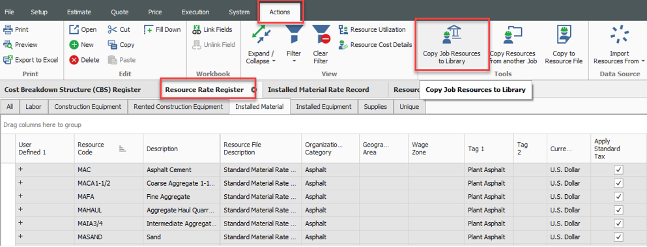647x247 pixels.
Task: Expand the MAC row plus sign
Action: (21, 169)
